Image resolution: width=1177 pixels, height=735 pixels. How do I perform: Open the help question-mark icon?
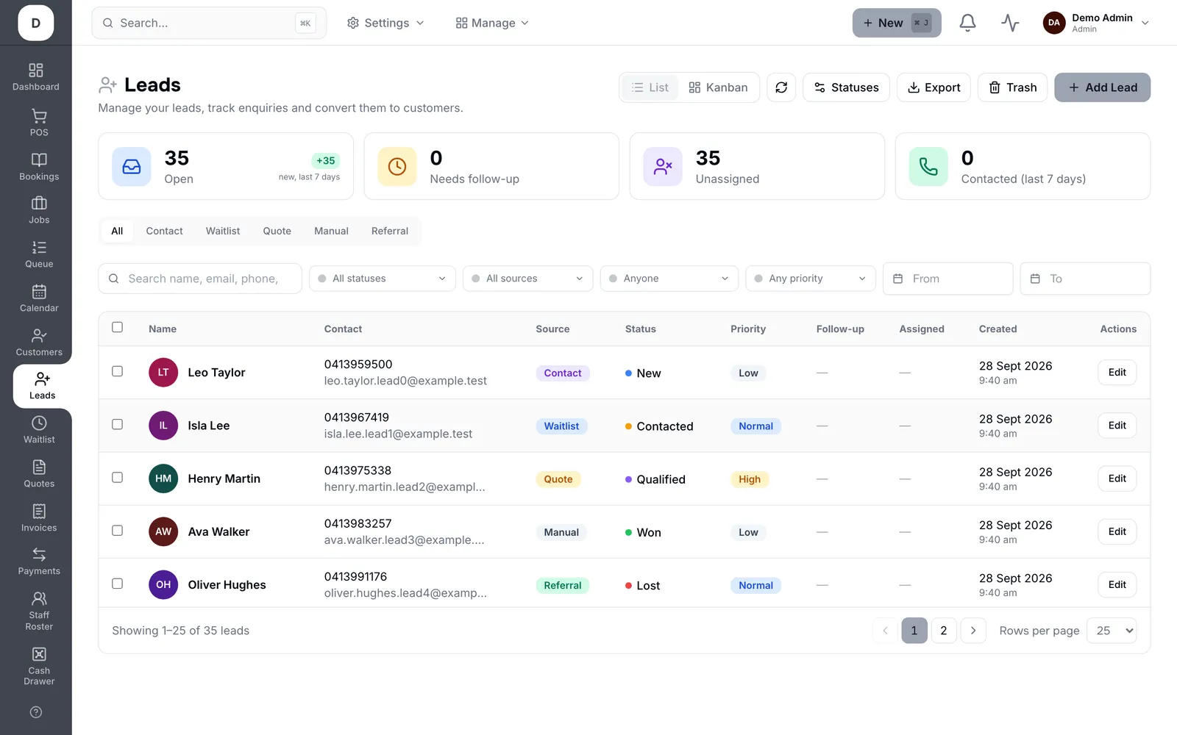(36, 712)
